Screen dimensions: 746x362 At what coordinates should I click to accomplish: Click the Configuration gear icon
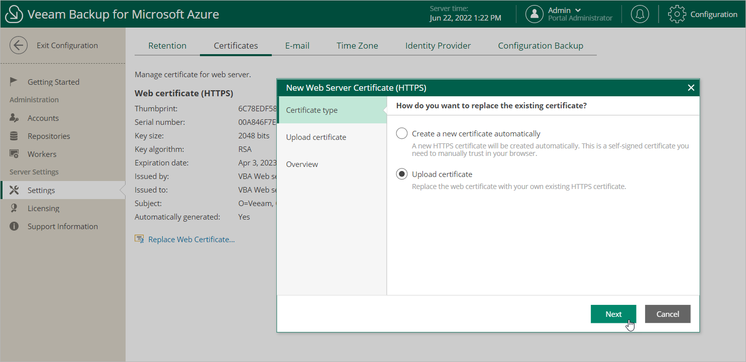click(677, 14)
